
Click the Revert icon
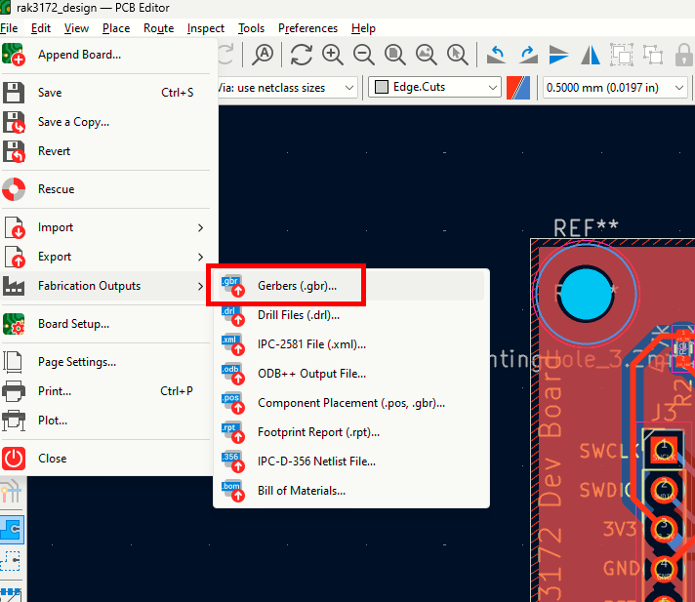(x=14, y=151)
